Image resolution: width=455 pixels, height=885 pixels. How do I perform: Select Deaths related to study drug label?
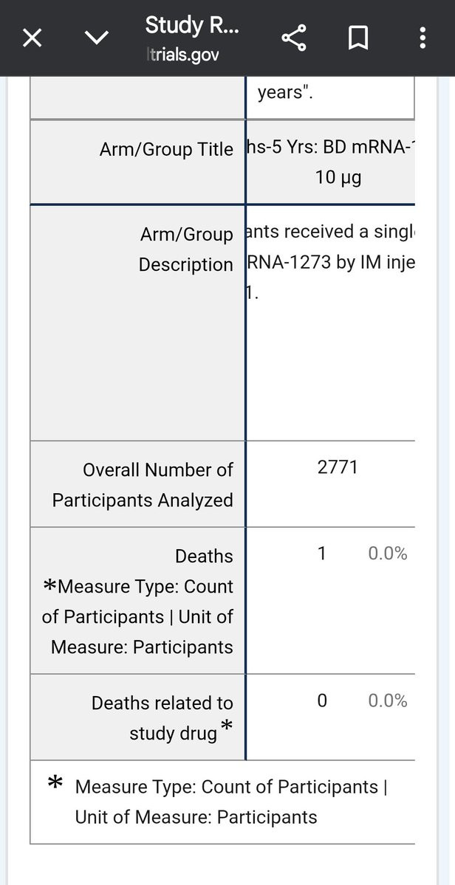(162, 718)
